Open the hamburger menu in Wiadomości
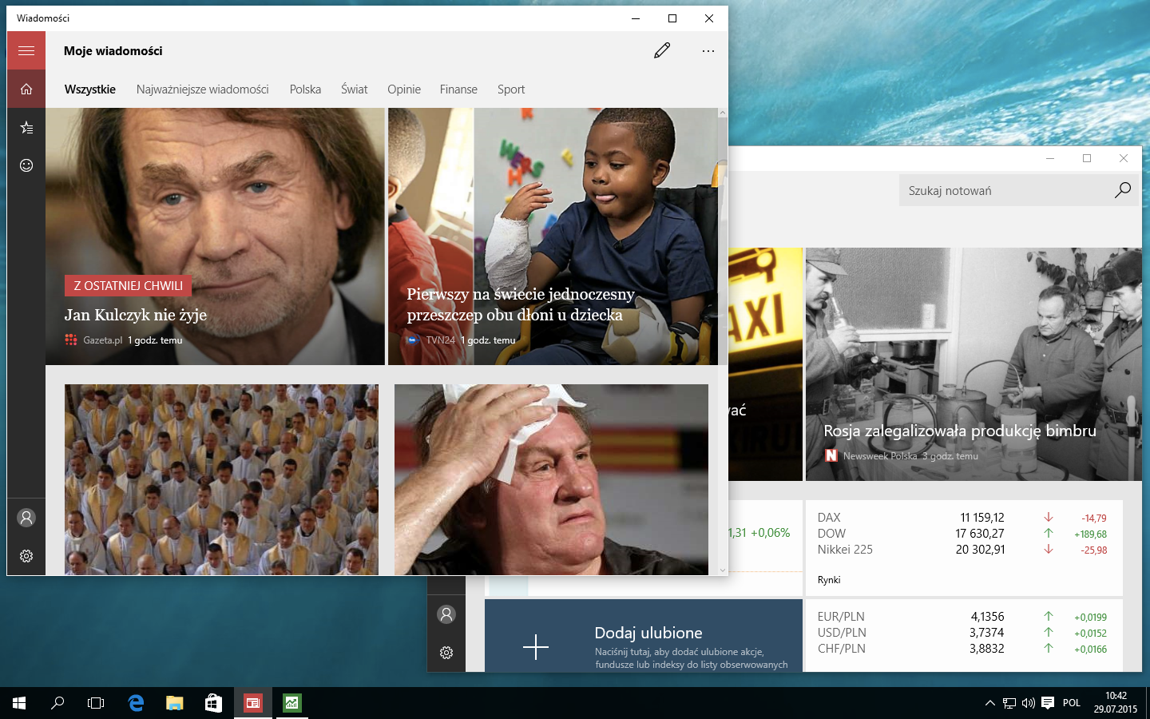 tap(26, 50)
